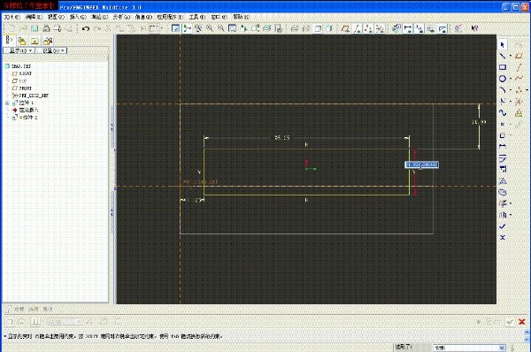Image resolution: width=531 pixels, height=352 pixels.
Task: Click the Save disk icon
Action: click(x=35, y=29)
